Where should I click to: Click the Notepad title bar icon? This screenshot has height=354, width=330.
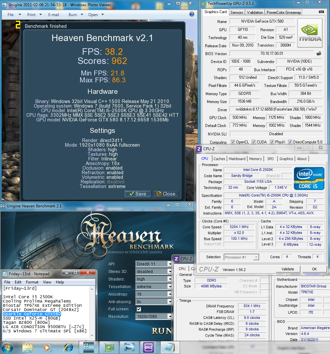(x=5, y=274)
